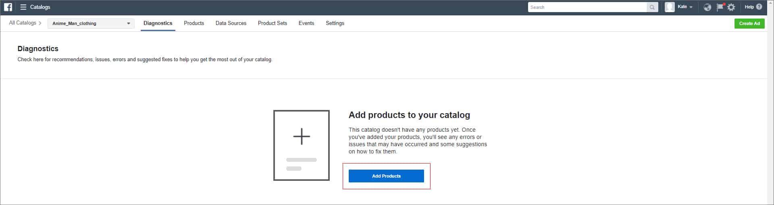Open the catalog Settings tab
This screenshot has height=205, width=774.
335,23
